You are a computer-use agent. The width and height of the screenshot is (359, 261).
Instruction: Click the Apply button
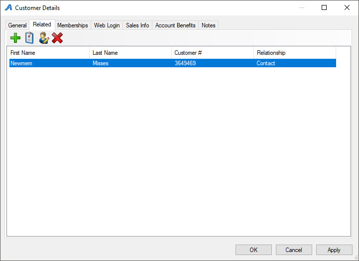(x=334, y=250)
